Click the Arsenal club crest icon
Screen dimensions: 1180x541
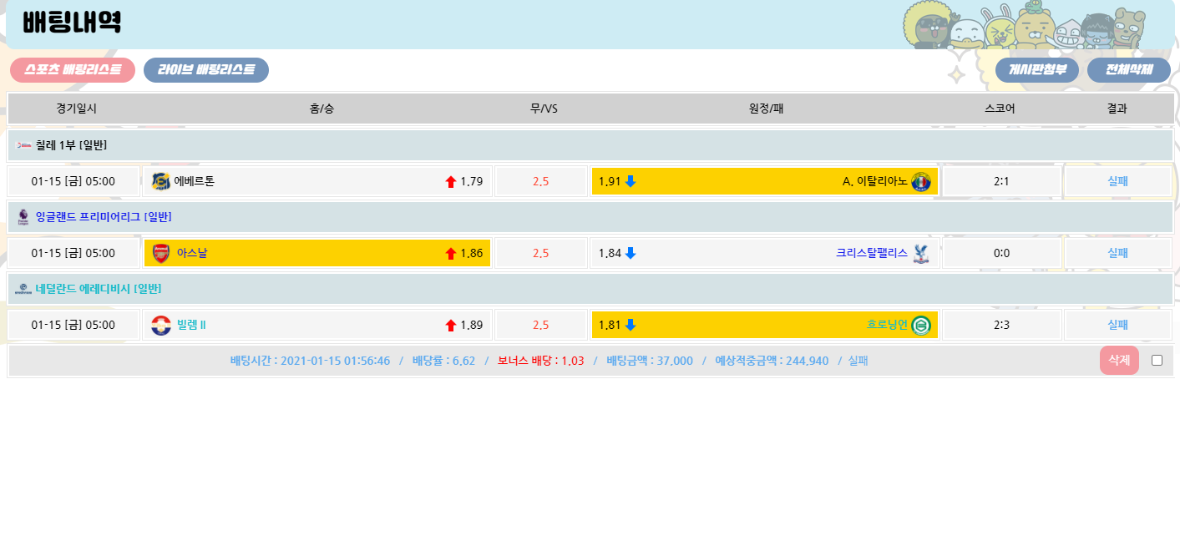[x=161, y=253]
